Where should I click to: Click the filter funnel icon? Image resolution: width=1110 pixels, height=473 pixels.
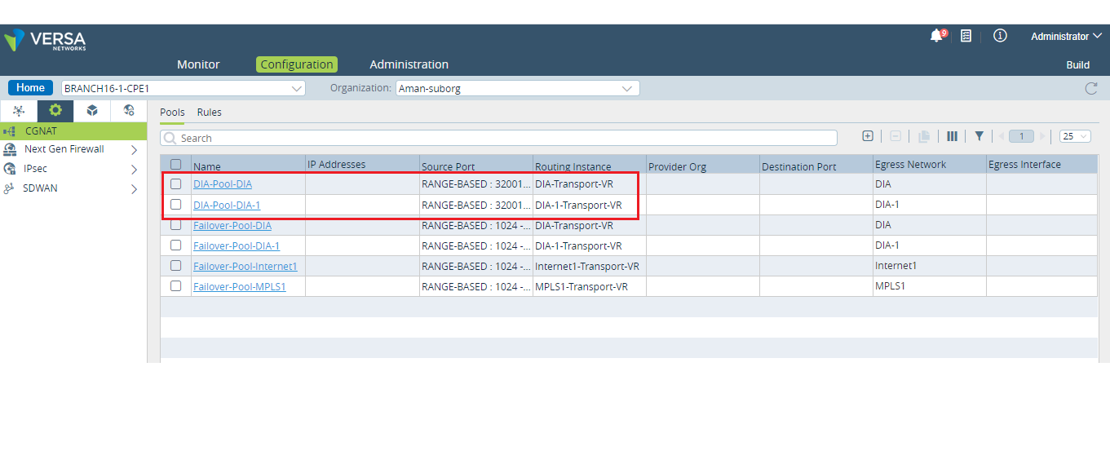point(979,136)
